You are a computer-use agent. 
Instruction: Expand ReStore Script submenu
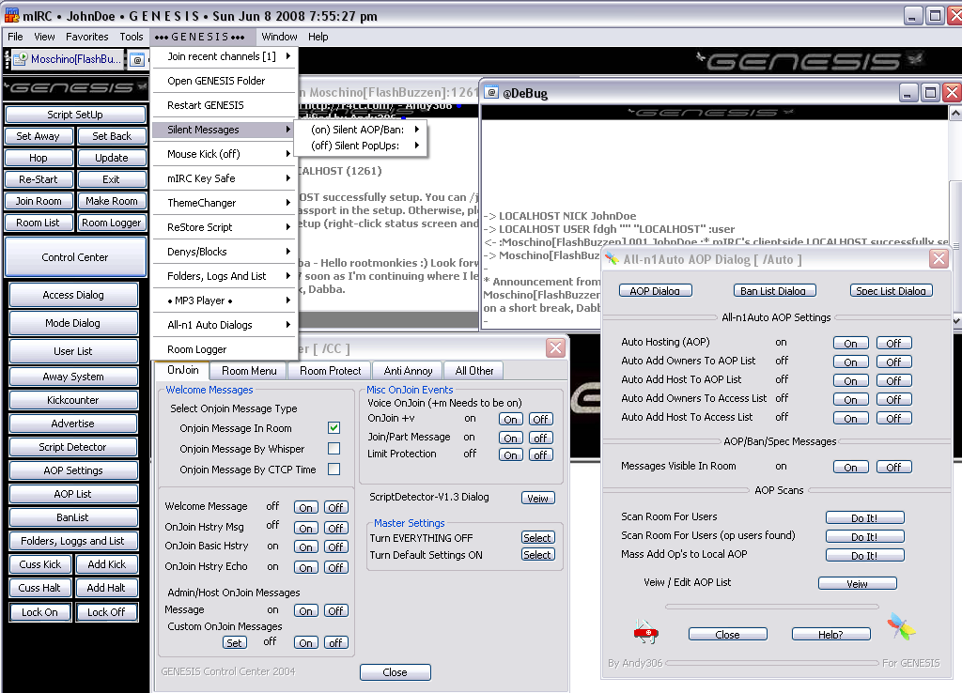225,227
